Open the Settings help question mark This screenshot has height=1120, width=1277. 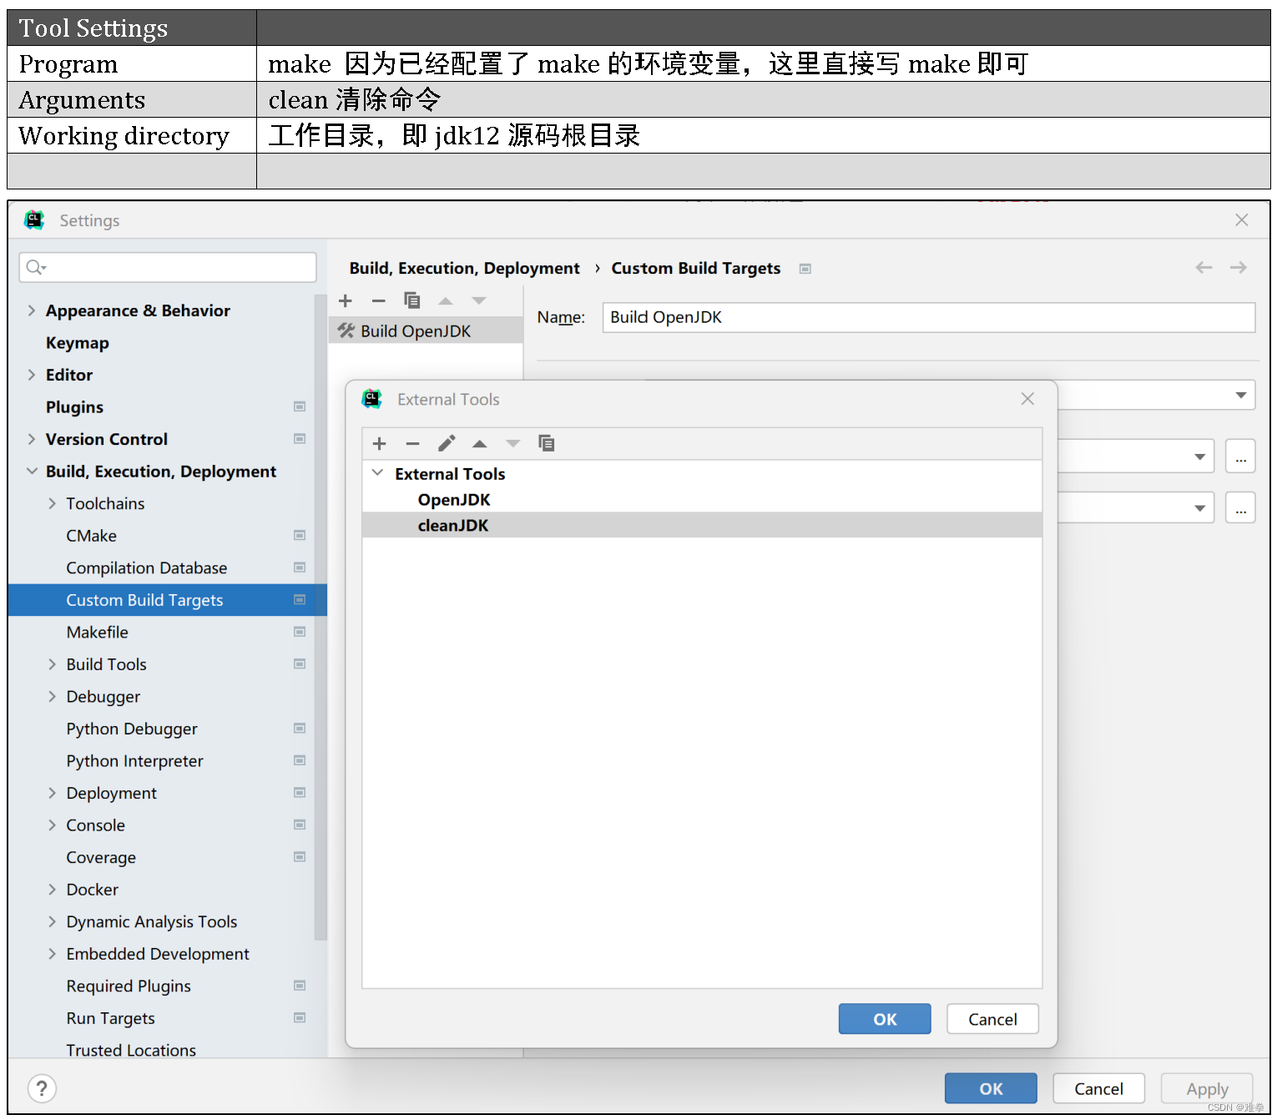[42, 1088]
